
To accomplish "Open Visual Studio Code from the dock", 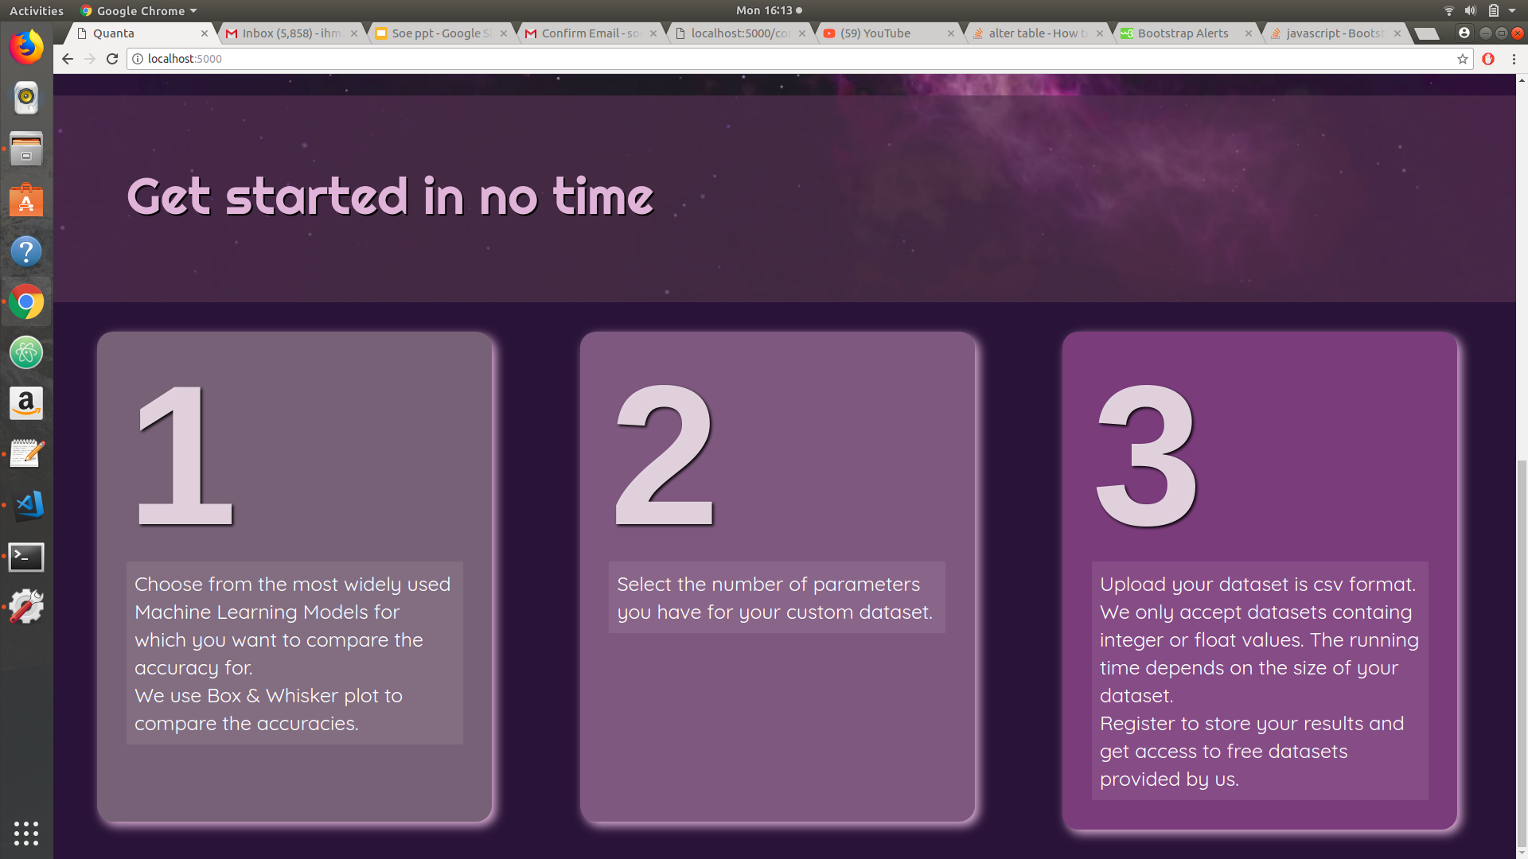I will 26,505.
